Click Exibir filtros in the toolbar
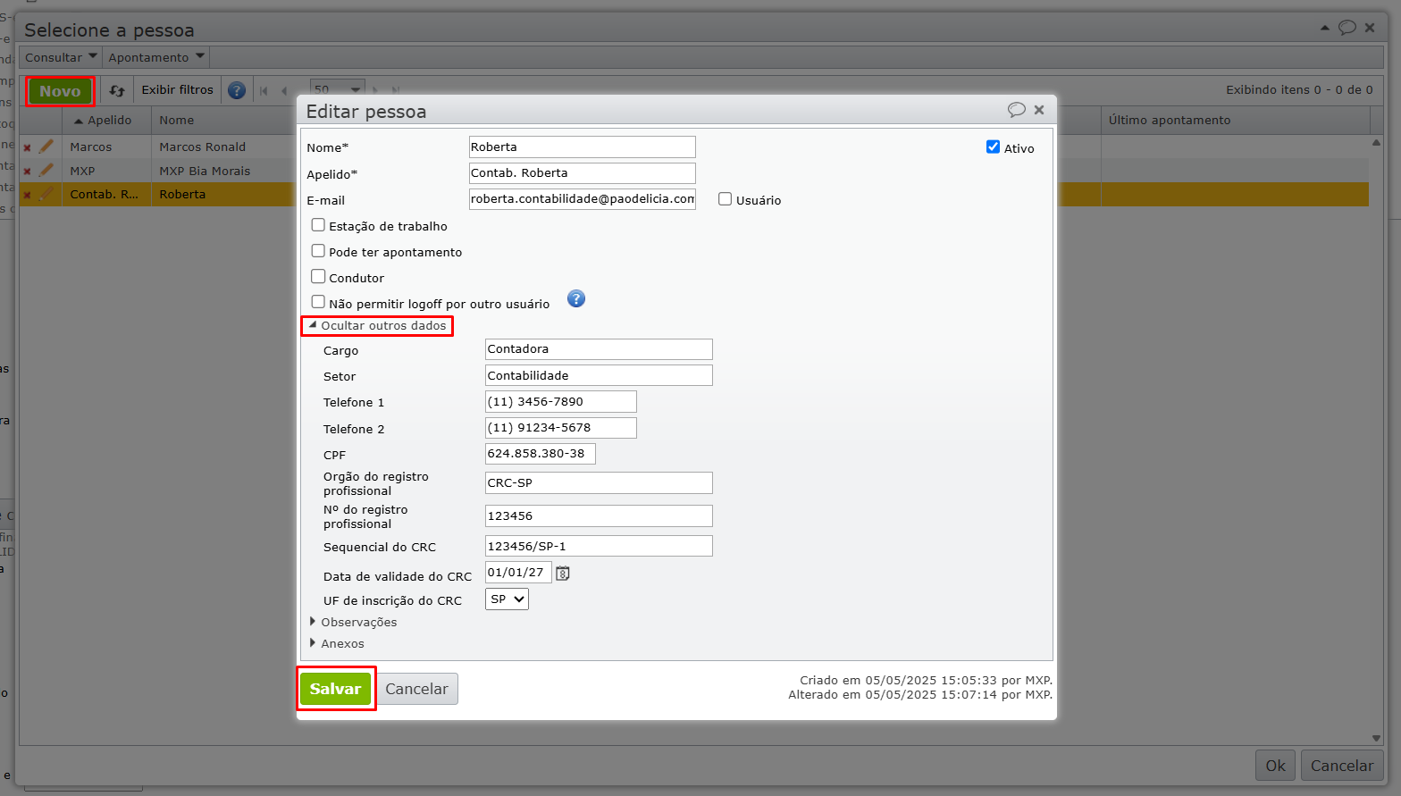This screenshot has width=1401, height=796. [178, 90]
